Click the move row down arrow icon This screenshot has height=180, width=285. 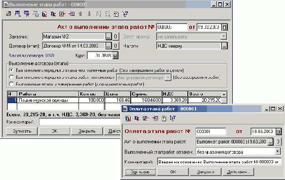point(89,14)
